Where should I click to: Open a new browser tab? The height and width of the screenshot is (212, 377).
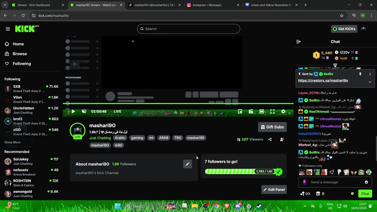pyautogui.click(x=305, y=5)
